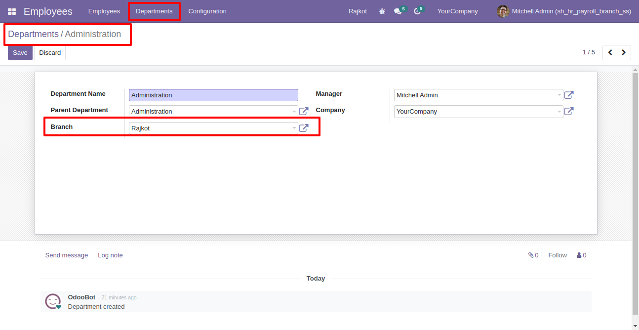Click the followers person icon counter
This screenshot has width=639, height=330.
click(582, 255)
